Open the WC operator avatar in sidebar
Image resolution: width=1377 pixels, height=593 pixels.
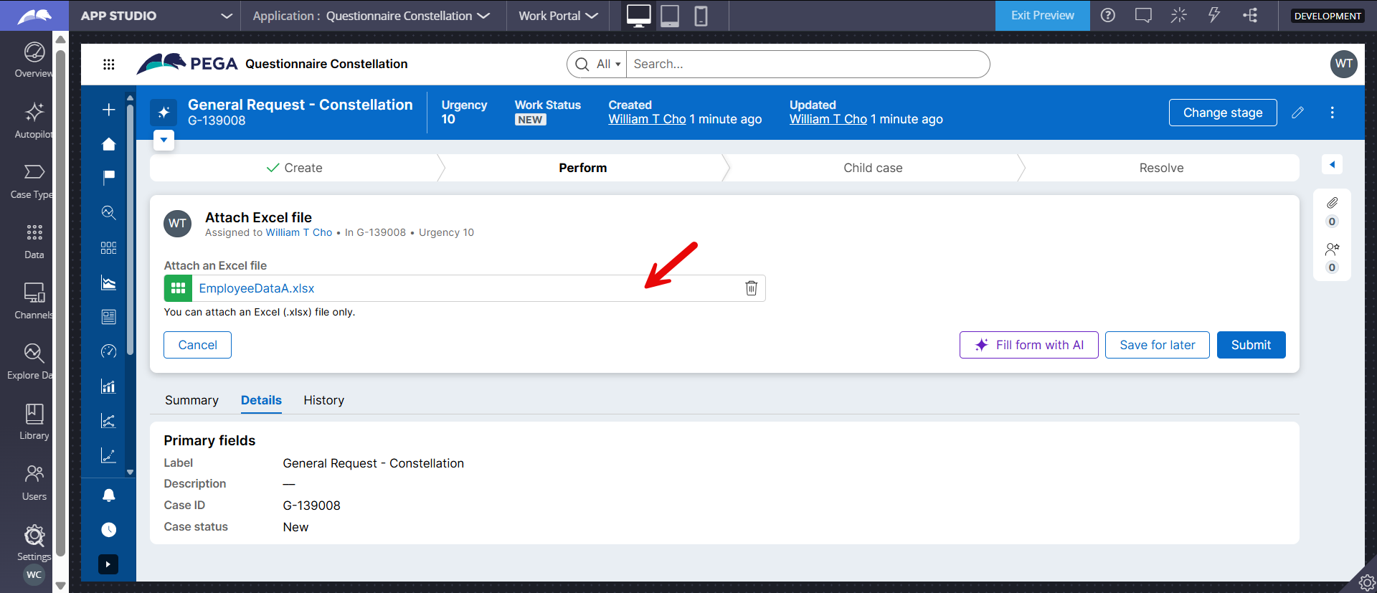pyautogui.click(x=34, y=575)
